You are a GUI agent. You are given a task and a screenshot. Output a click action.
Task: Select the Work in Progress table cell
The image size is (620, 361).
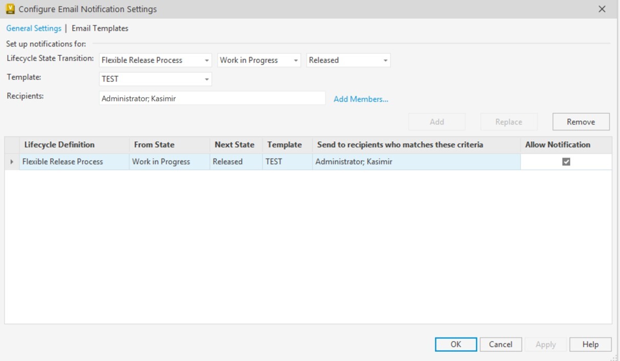(x=170, y=162)
